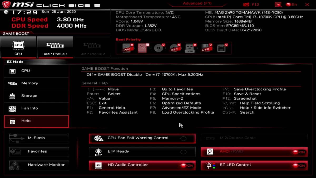Launch M-Flash utility
The image size is (316, 178).
pyautogui.click(x=39, y=138)
